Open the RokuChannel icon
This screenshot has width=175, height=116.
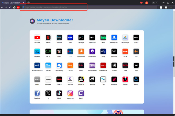point(92,65)
